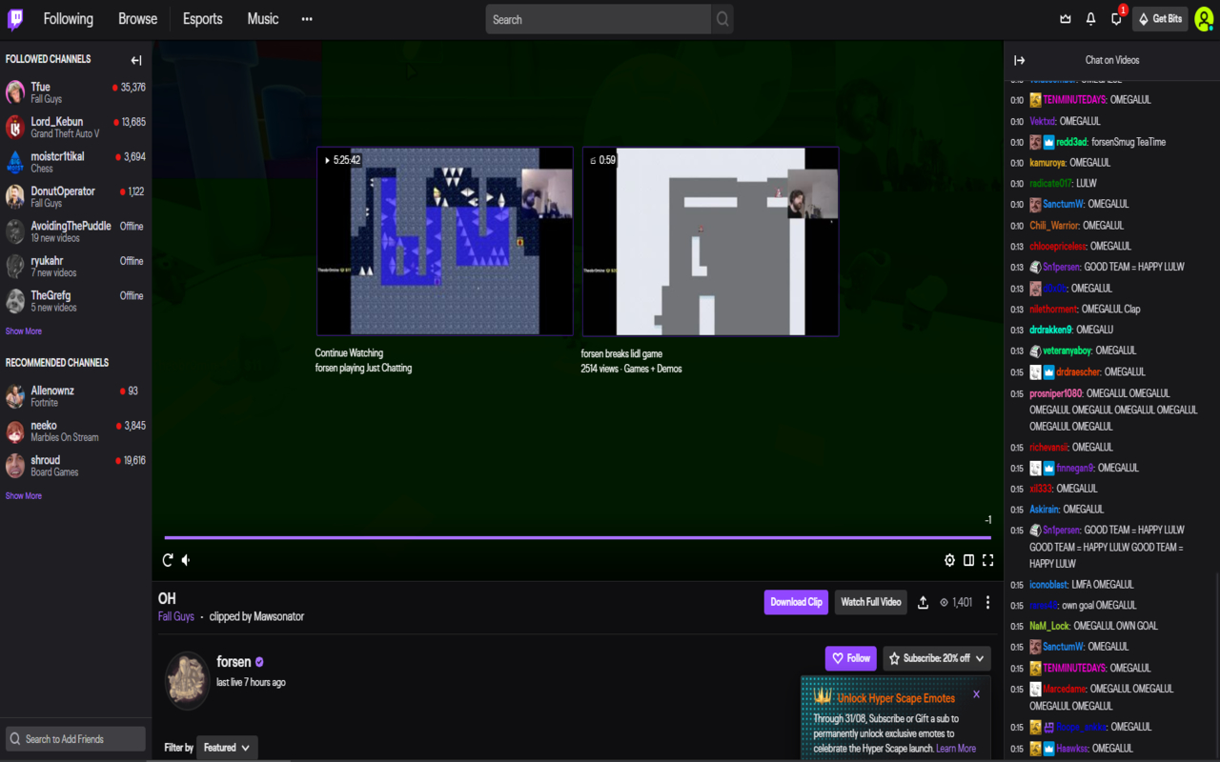
Task: Open the clip share icon
Action: [x=922, y=602]
